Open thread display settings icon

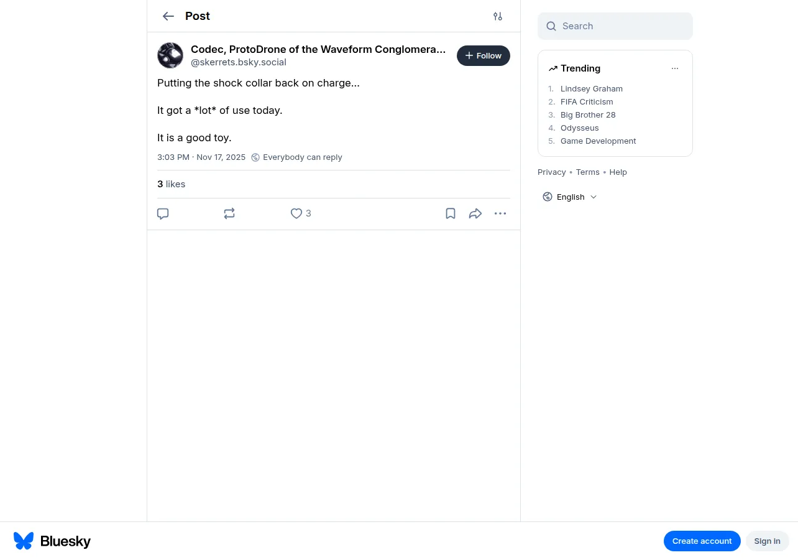coord(498,16)
